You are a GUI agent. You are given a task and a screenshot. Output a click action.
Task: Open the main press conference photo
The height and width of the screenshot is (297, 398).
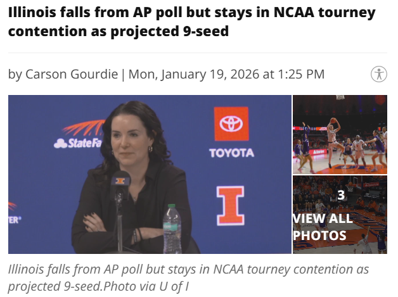pyautogui.click(x=150, y=174)
